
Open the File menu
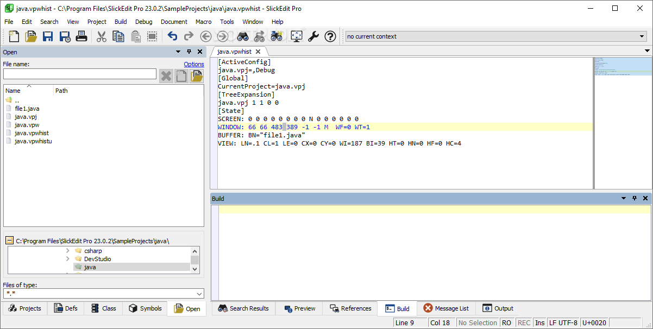click(x=9, y=22)
